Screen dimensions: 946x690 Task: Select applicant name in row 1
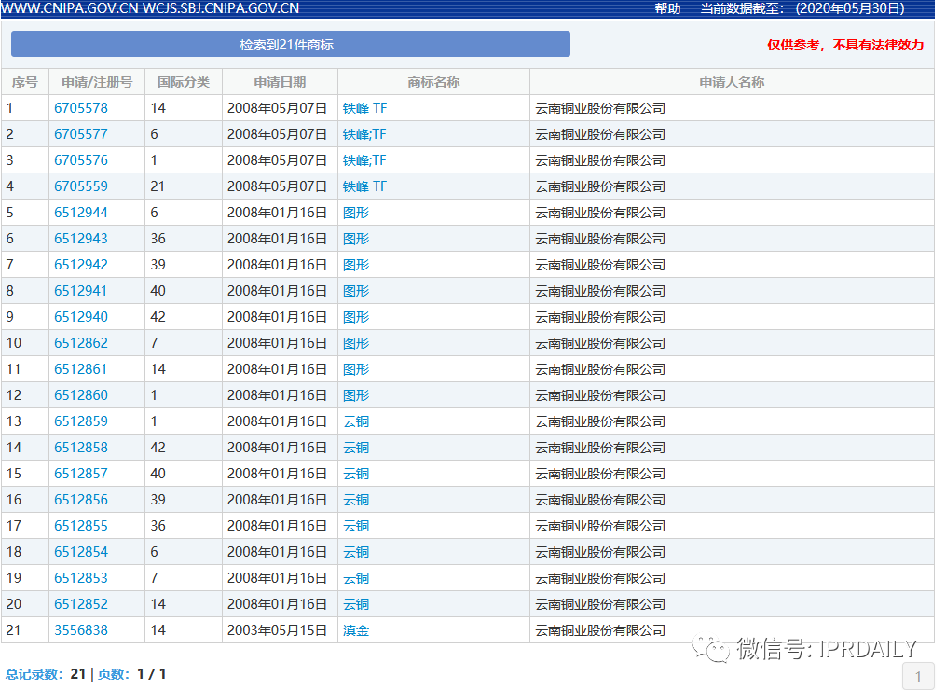tap(600, 108)
